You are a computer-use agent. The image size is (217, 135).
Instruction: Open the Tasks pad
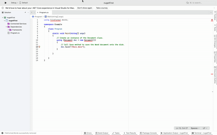pyautogui.click(x=116, y=133)
